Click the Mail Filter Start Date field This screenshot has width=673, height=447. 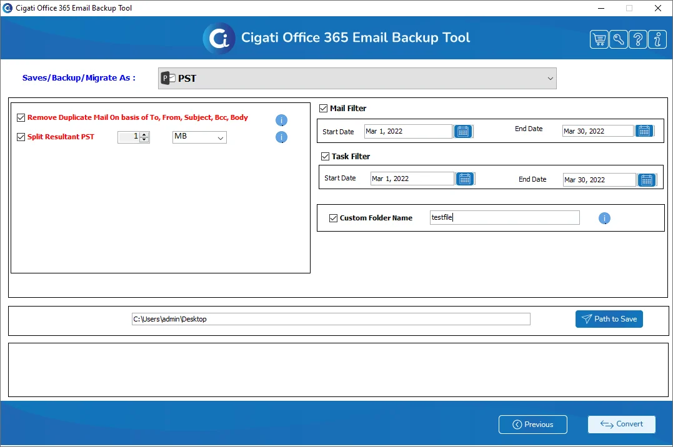click(408, 131)
